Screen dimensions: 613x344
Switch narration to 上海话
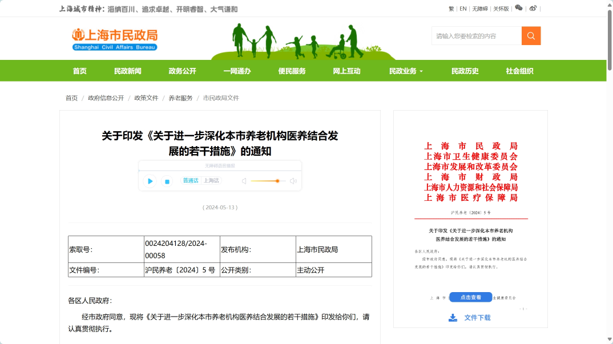coord(211,180)
